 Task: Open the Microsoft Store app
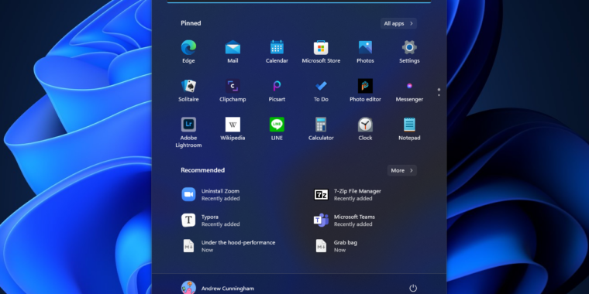point(321,52)
